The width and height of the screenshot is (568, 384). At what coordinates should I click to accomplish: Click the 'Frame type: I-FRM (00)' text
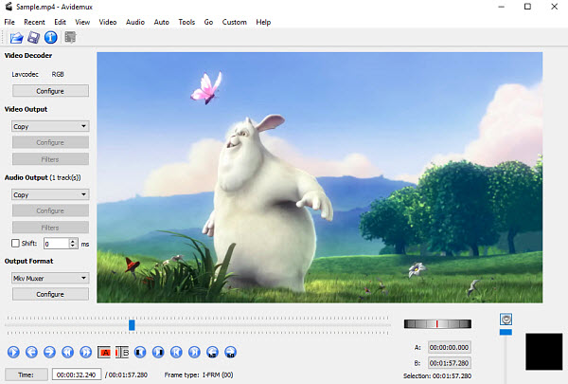pos(199,375)
